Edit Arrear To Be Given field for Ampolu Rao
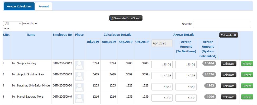This screenshot has height=105, width=257. pyautogui.click(x=186, y=76)
